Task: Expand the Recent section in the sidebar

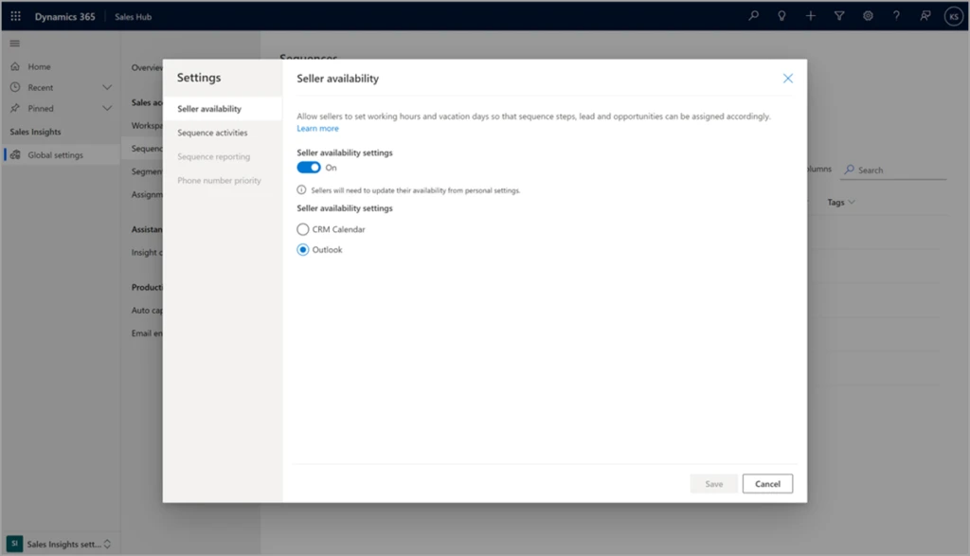Action: 107,88
